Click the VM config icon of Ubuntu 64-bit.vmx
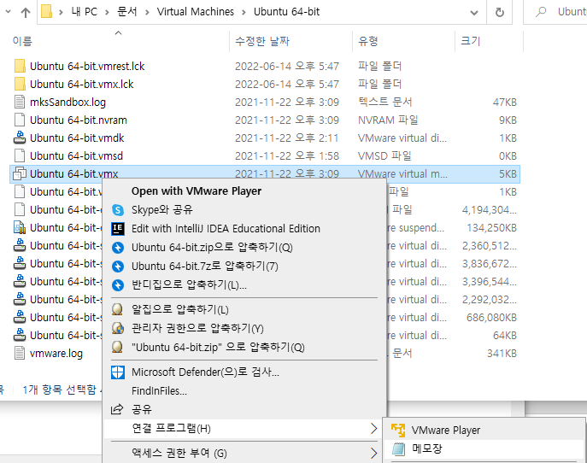This screenshot has height=463, width=587. (20, 174)
